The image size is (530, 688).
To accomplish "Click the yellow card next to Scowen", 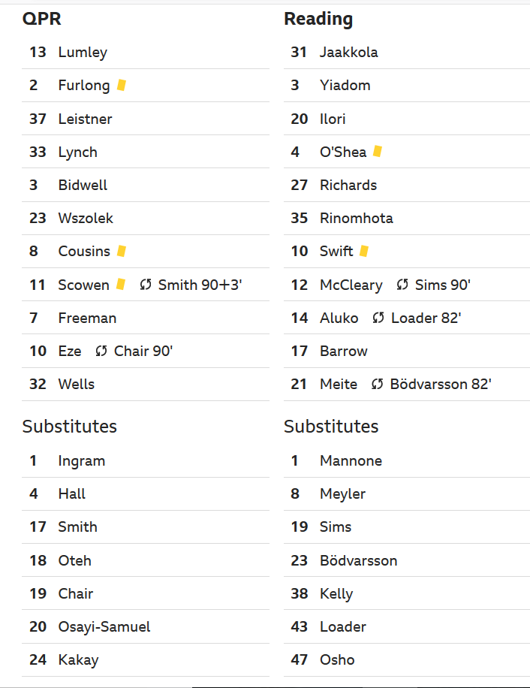I will pos(121,285).
